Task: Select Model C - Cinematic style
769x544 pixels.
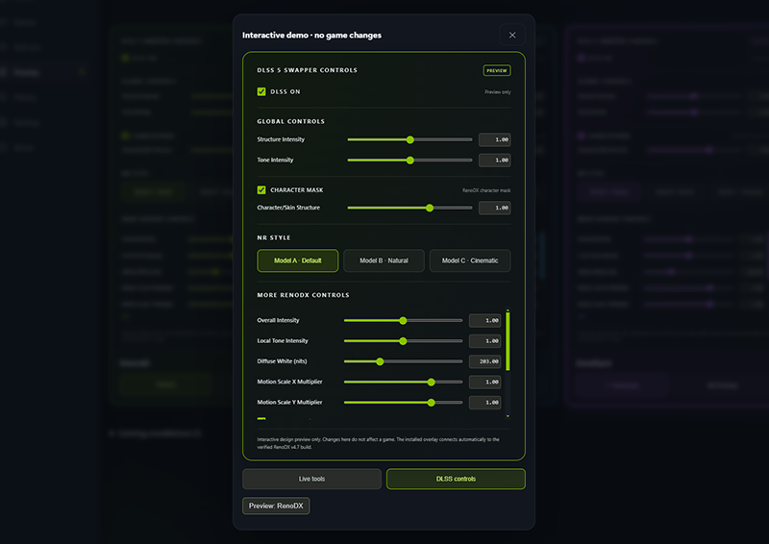Action: 470,260
